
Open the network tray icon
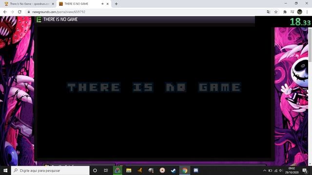click(x=276, y=171)
